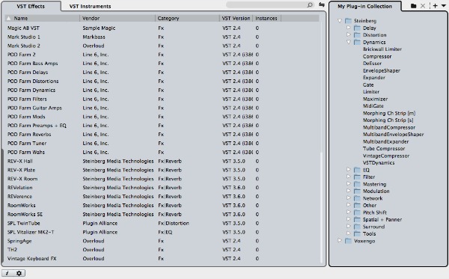Image resolution: width=449 pixels, height=279 pixels.
Task: Select Gate in collection tree
Action: coord(368,85)
